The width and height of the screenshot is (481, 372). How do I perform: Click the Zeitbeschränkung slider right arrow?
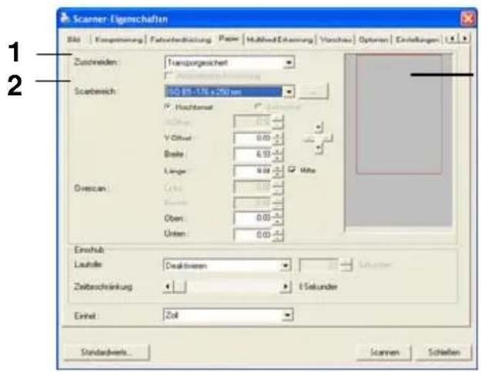(285, 287)
